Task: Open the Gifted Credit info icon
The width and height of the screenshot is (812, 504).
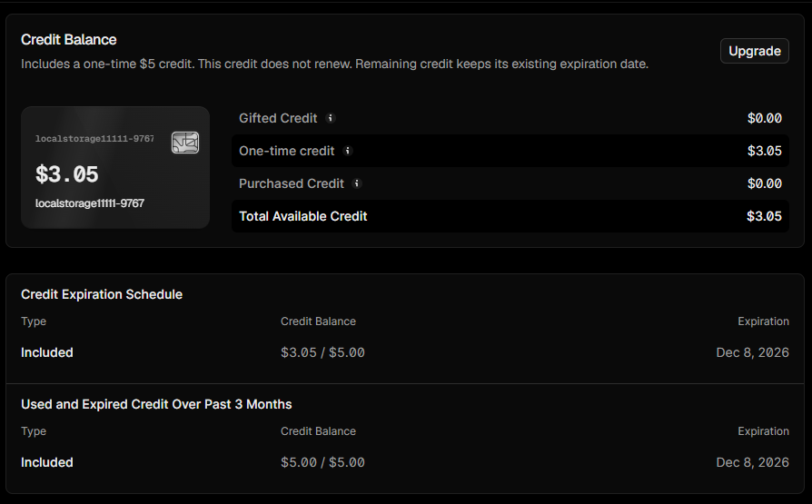Action: 331,118
